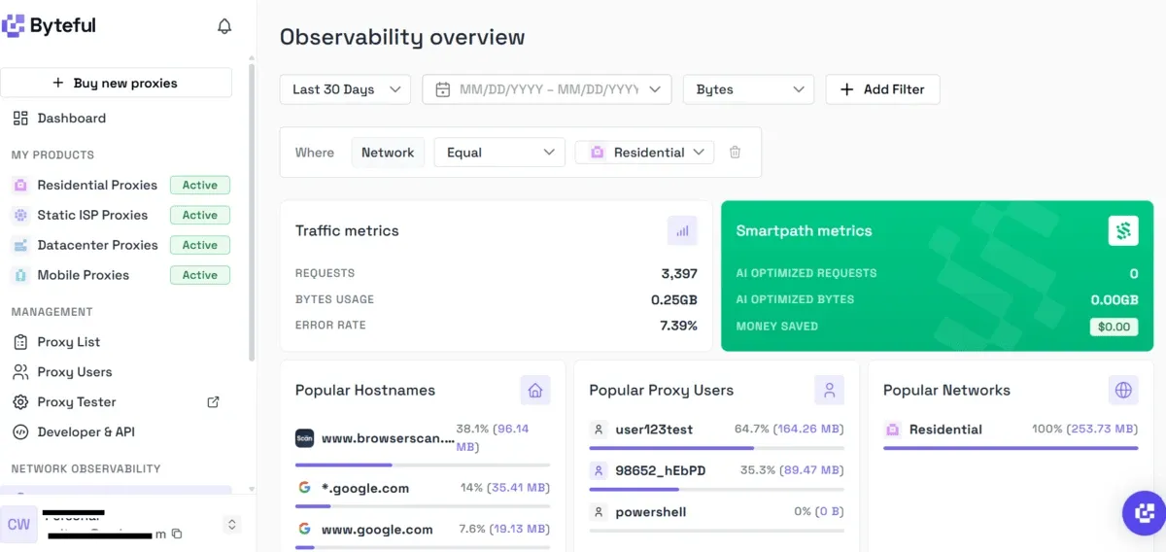
Task: Open Residential Proxies product
Action: pyautogui.click(x=97, y=185)
